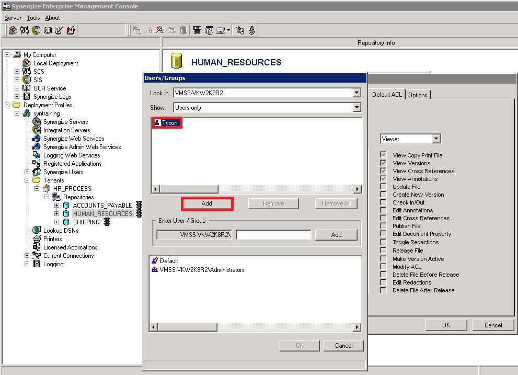Click Add in Enter User / Group section

(x=336, y=235)
